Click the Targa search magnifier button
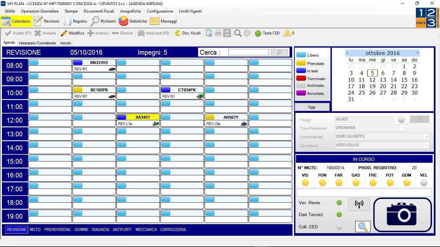The height and width of the screenshot is (247, 440). click(419, 119)
